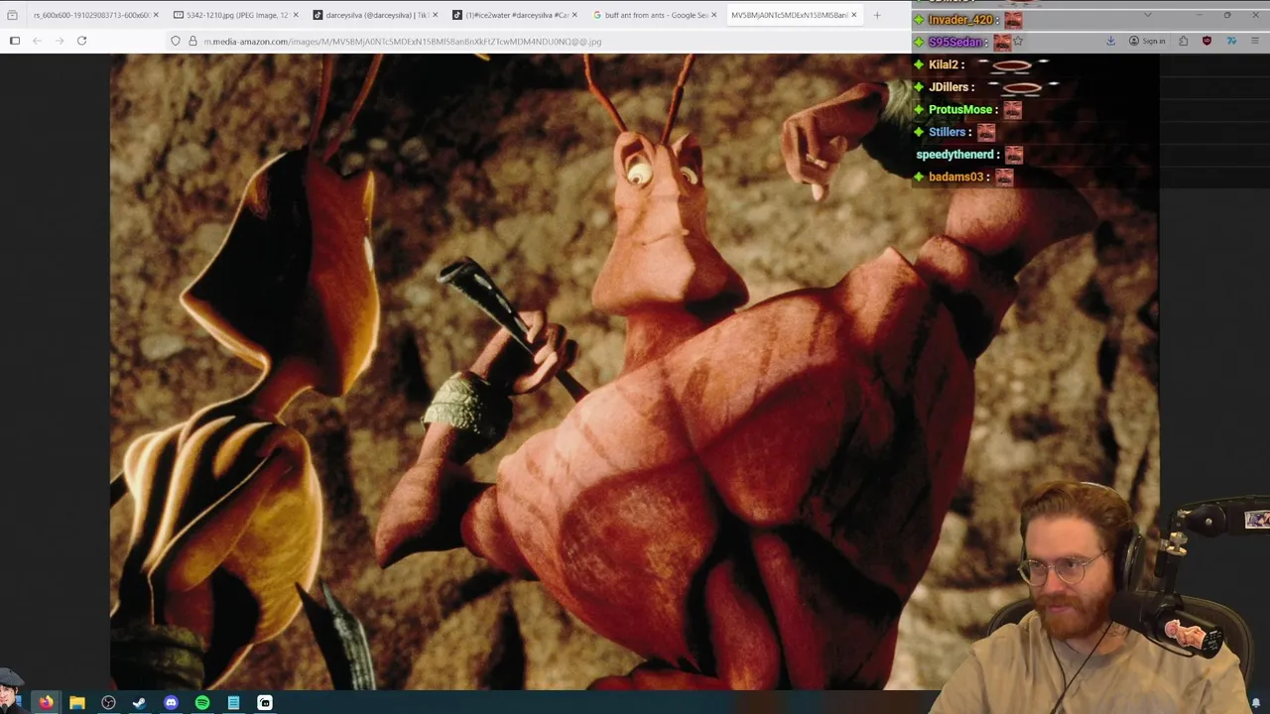Viewport: 1270px width, 714px height.
Task: Open Spotify from the taskbar
Action: [x=202, y=702]
